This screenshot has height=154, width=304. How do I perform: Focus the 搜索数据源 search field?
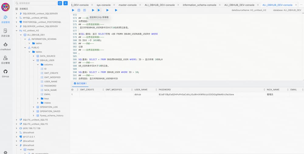[36, 3]
